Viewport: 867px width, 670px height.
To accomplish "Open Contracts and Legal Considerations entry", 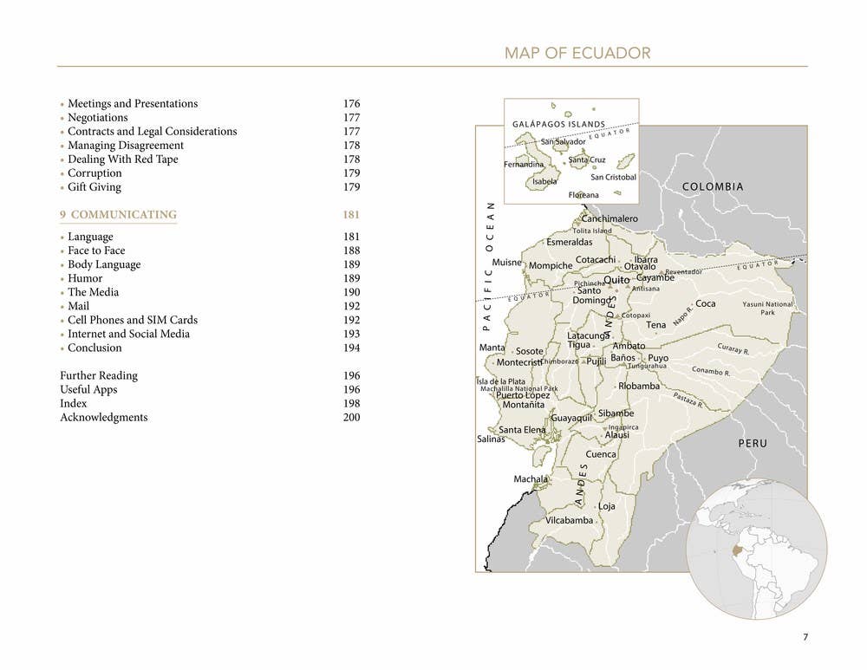I will [210, 131].
